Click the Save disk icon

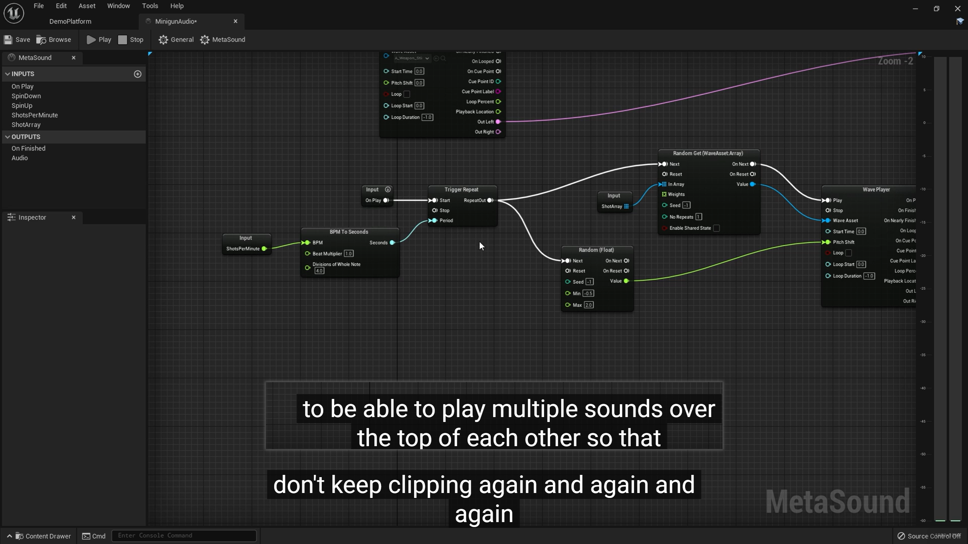8,40
